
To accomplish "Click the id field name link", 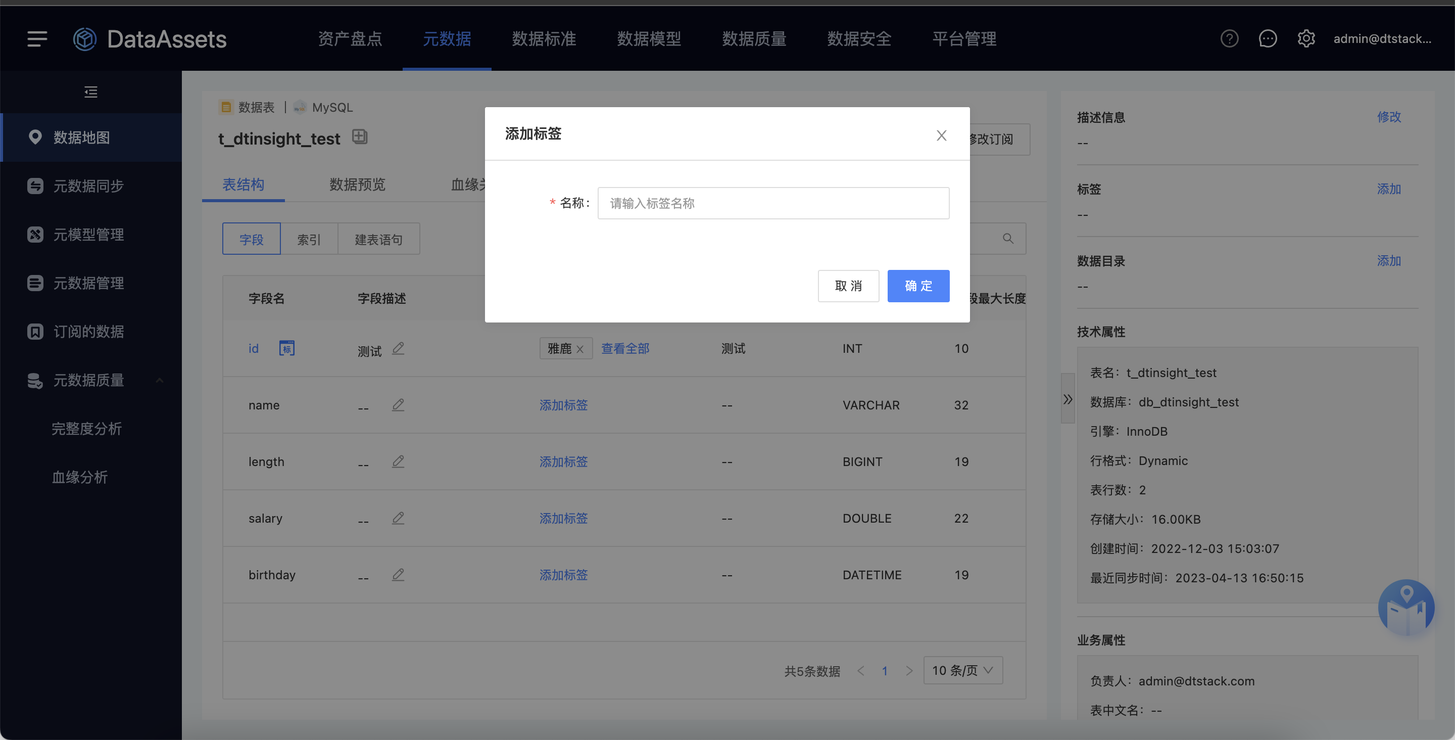I will click(x=254, y=348).
